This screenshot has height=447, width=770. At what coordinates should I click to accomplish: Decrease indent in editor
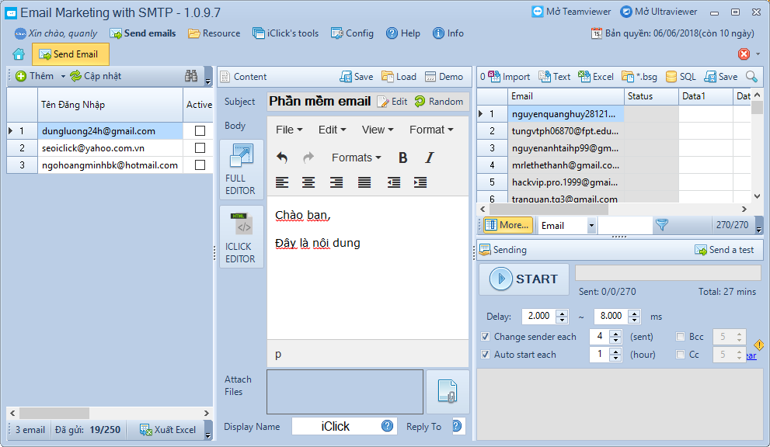[393, 182]
